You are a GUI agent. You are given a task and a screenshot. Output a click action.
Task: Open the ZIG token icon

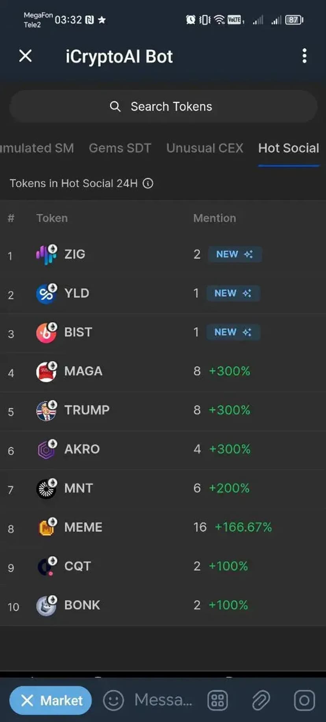46,254
